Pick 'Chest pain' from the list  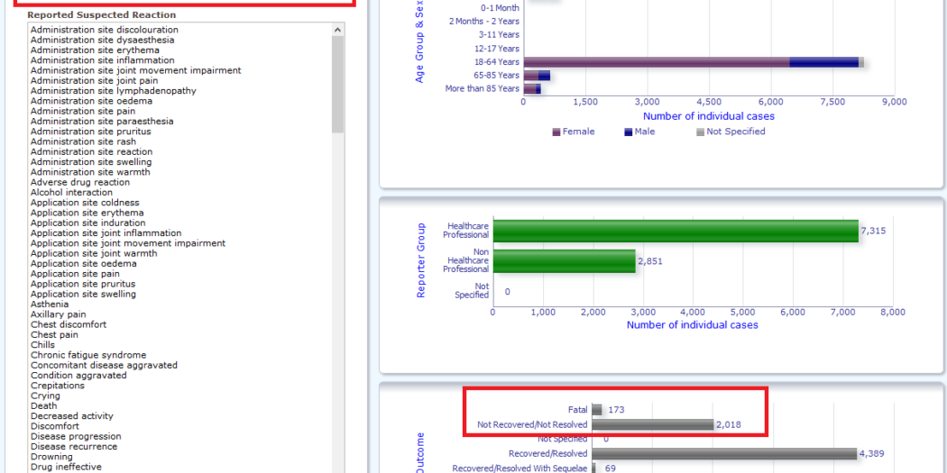coord(54,334)
